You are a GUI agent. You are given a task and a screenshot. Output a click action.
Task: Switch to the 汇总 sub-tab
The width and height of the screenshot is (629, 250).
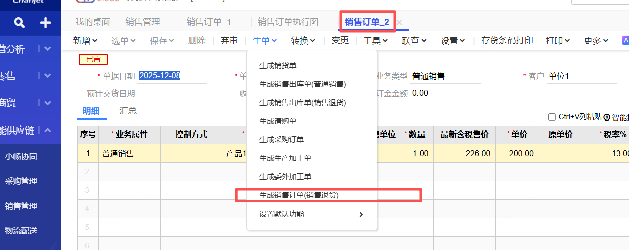[128, 111]
